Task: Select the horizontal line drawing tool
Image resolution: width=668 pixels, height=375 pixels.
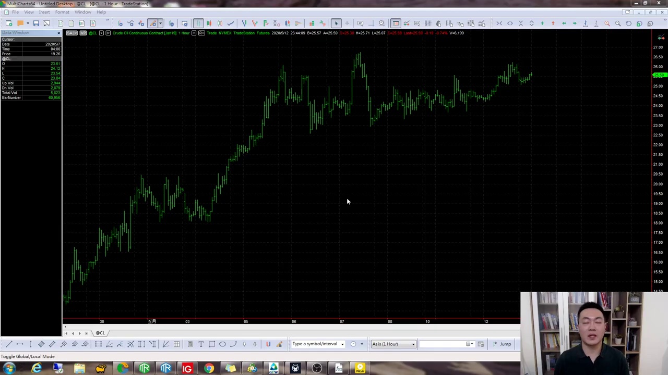Action: click(x=20, y=344)
